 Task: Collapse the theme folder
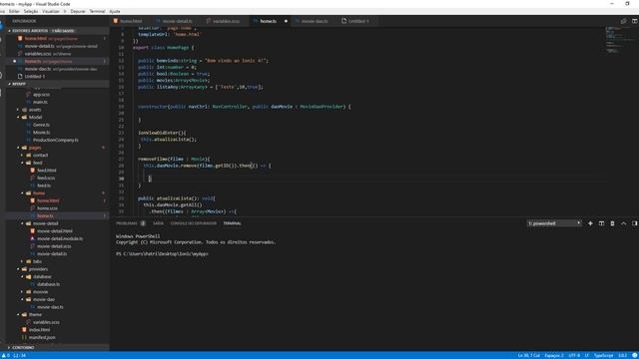tap(18, 315)
